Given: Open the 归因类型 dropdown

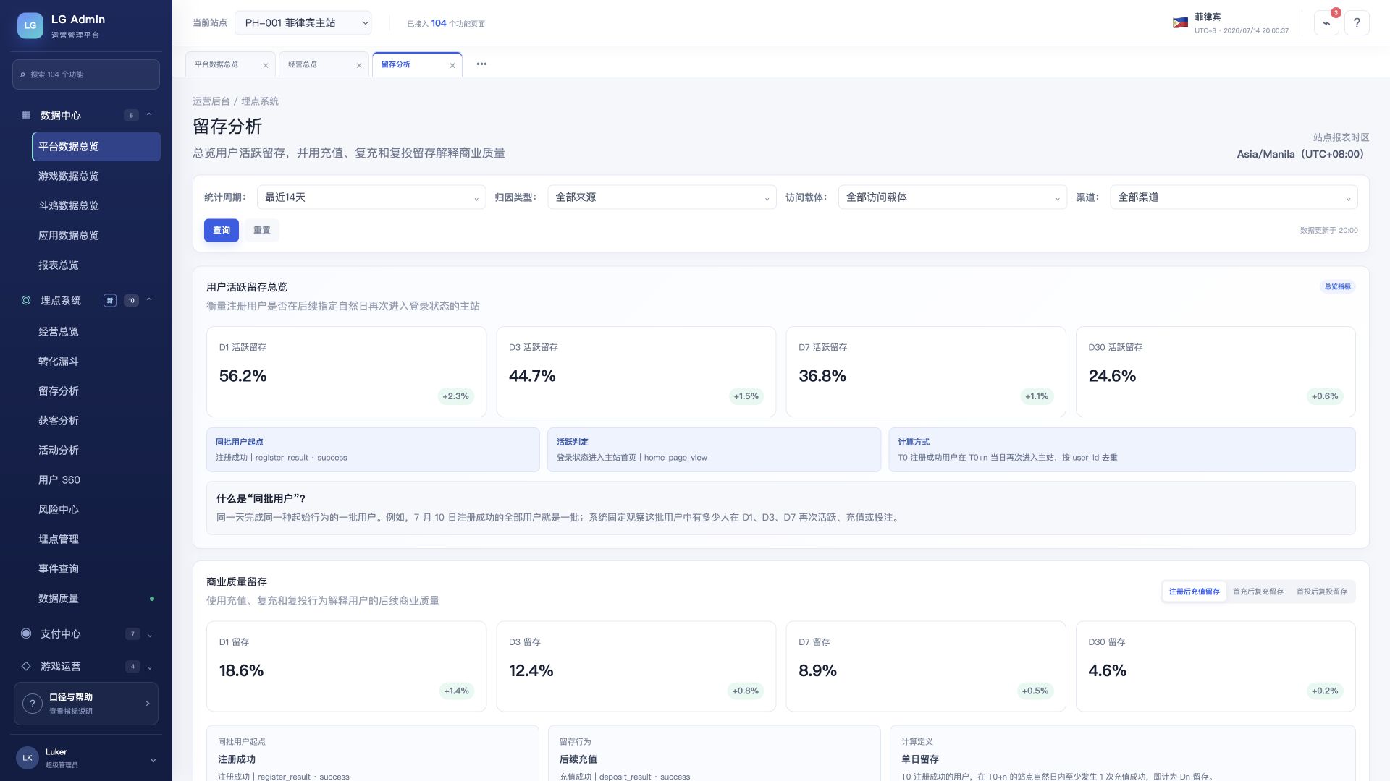Looking at the screenshot, I should (x=662, y=197).
